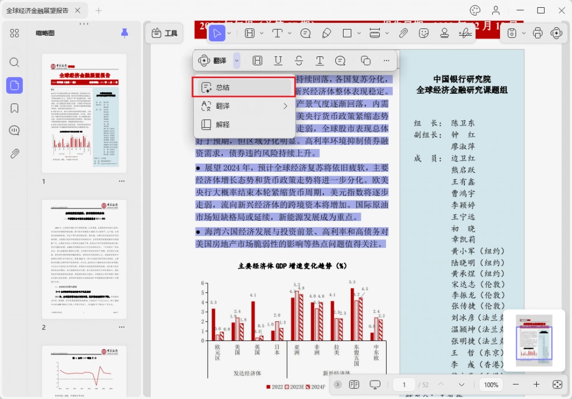Zoom in with the plus button
The image size is (572, 399).
click(536, 384)
